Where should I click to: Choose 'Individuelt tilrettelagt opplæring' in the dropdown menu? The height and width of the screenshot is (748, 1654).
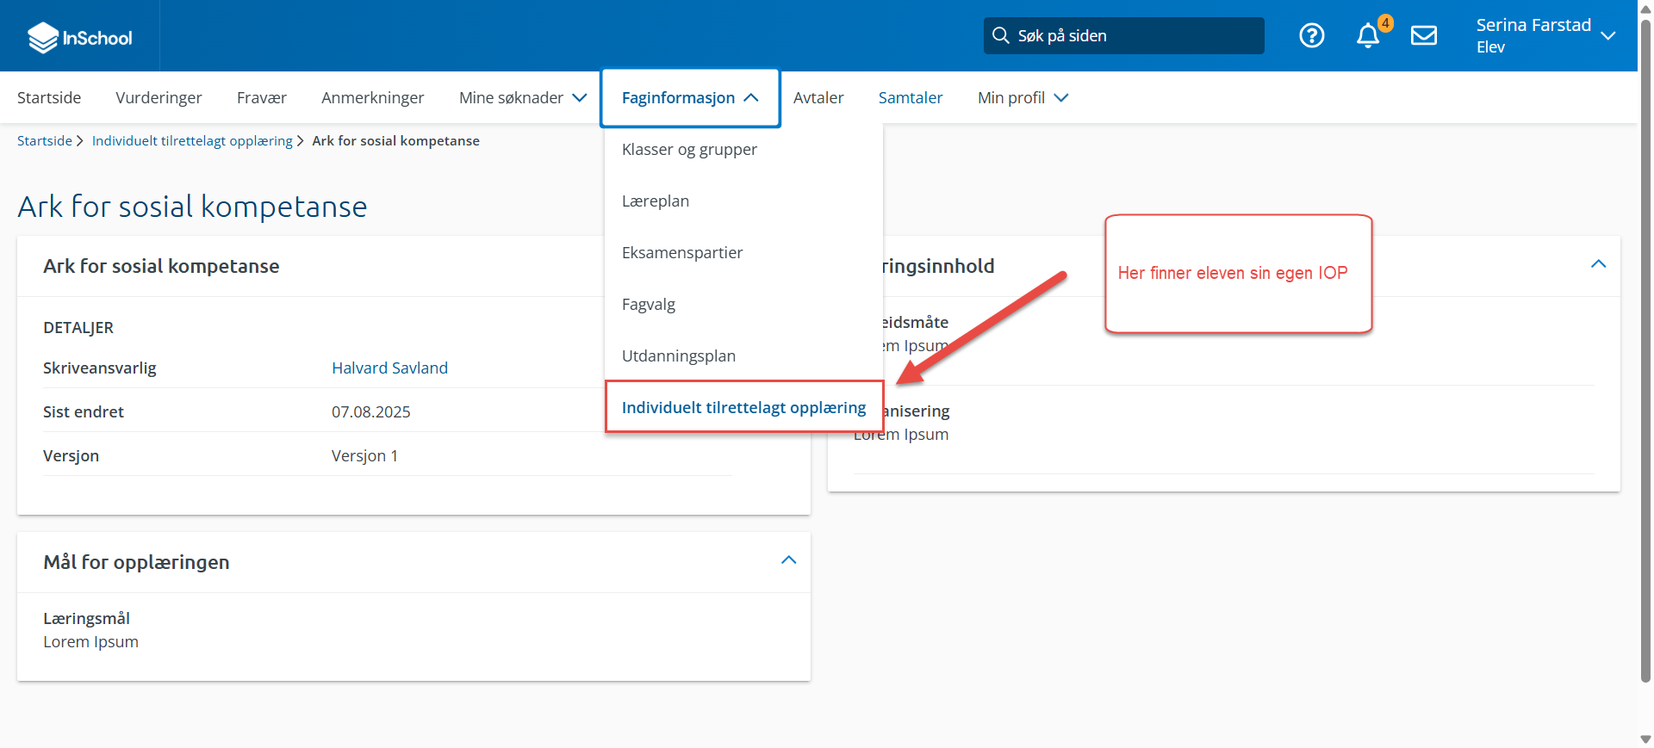[744, 407]
